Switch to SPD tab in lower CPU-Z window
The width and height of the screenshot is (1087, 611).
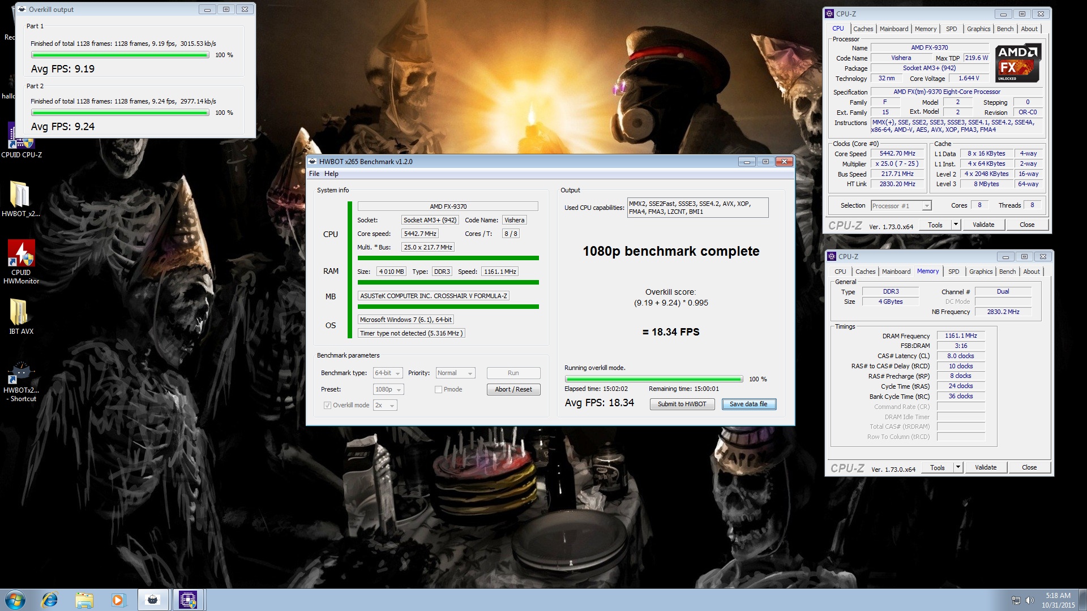tap(954, 272)
